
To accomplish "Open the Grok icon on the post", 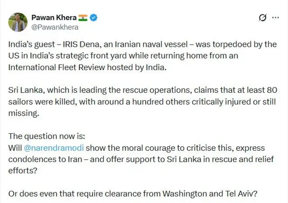I will 262,18.
